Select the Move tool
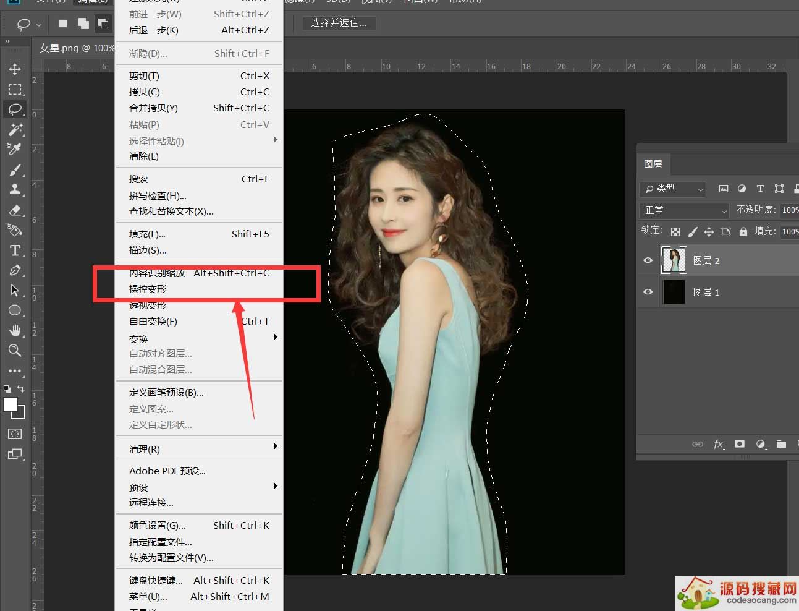The image size is (799, 611). tap(15, 69)
